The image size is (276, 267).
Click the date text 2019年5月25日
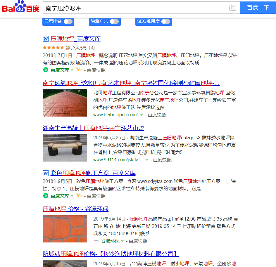[109, 138]
